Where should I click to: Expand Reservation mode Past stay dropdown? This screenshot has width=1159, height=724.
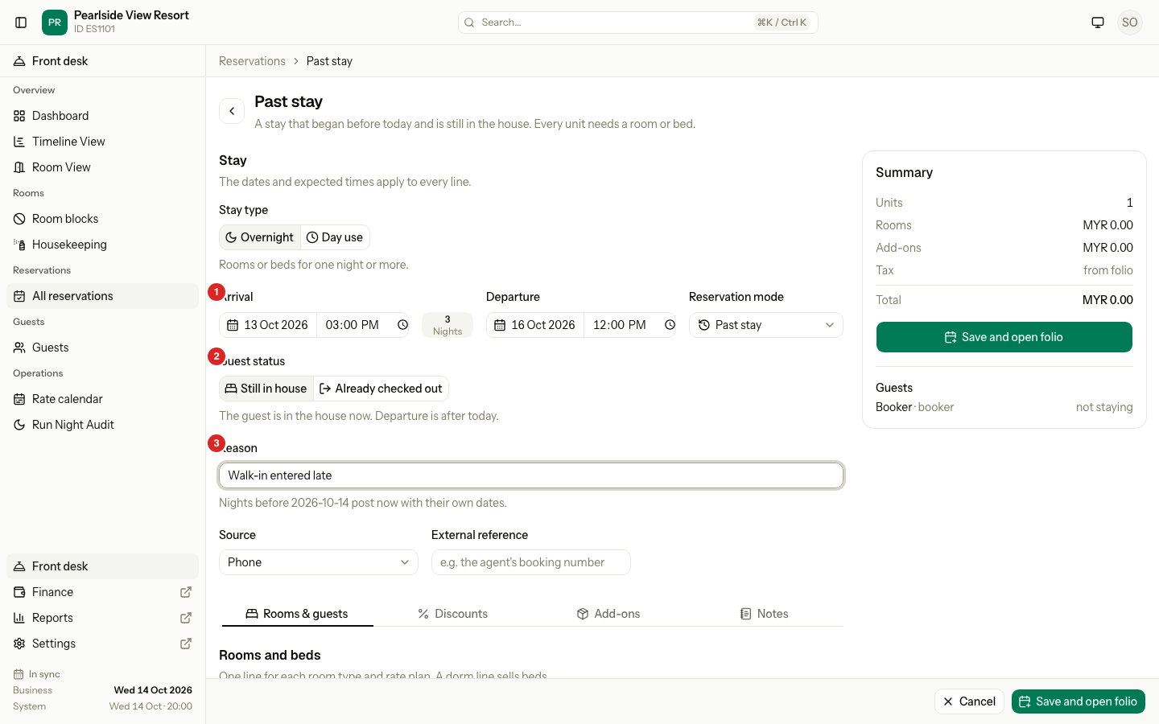[x=766, y=325]
